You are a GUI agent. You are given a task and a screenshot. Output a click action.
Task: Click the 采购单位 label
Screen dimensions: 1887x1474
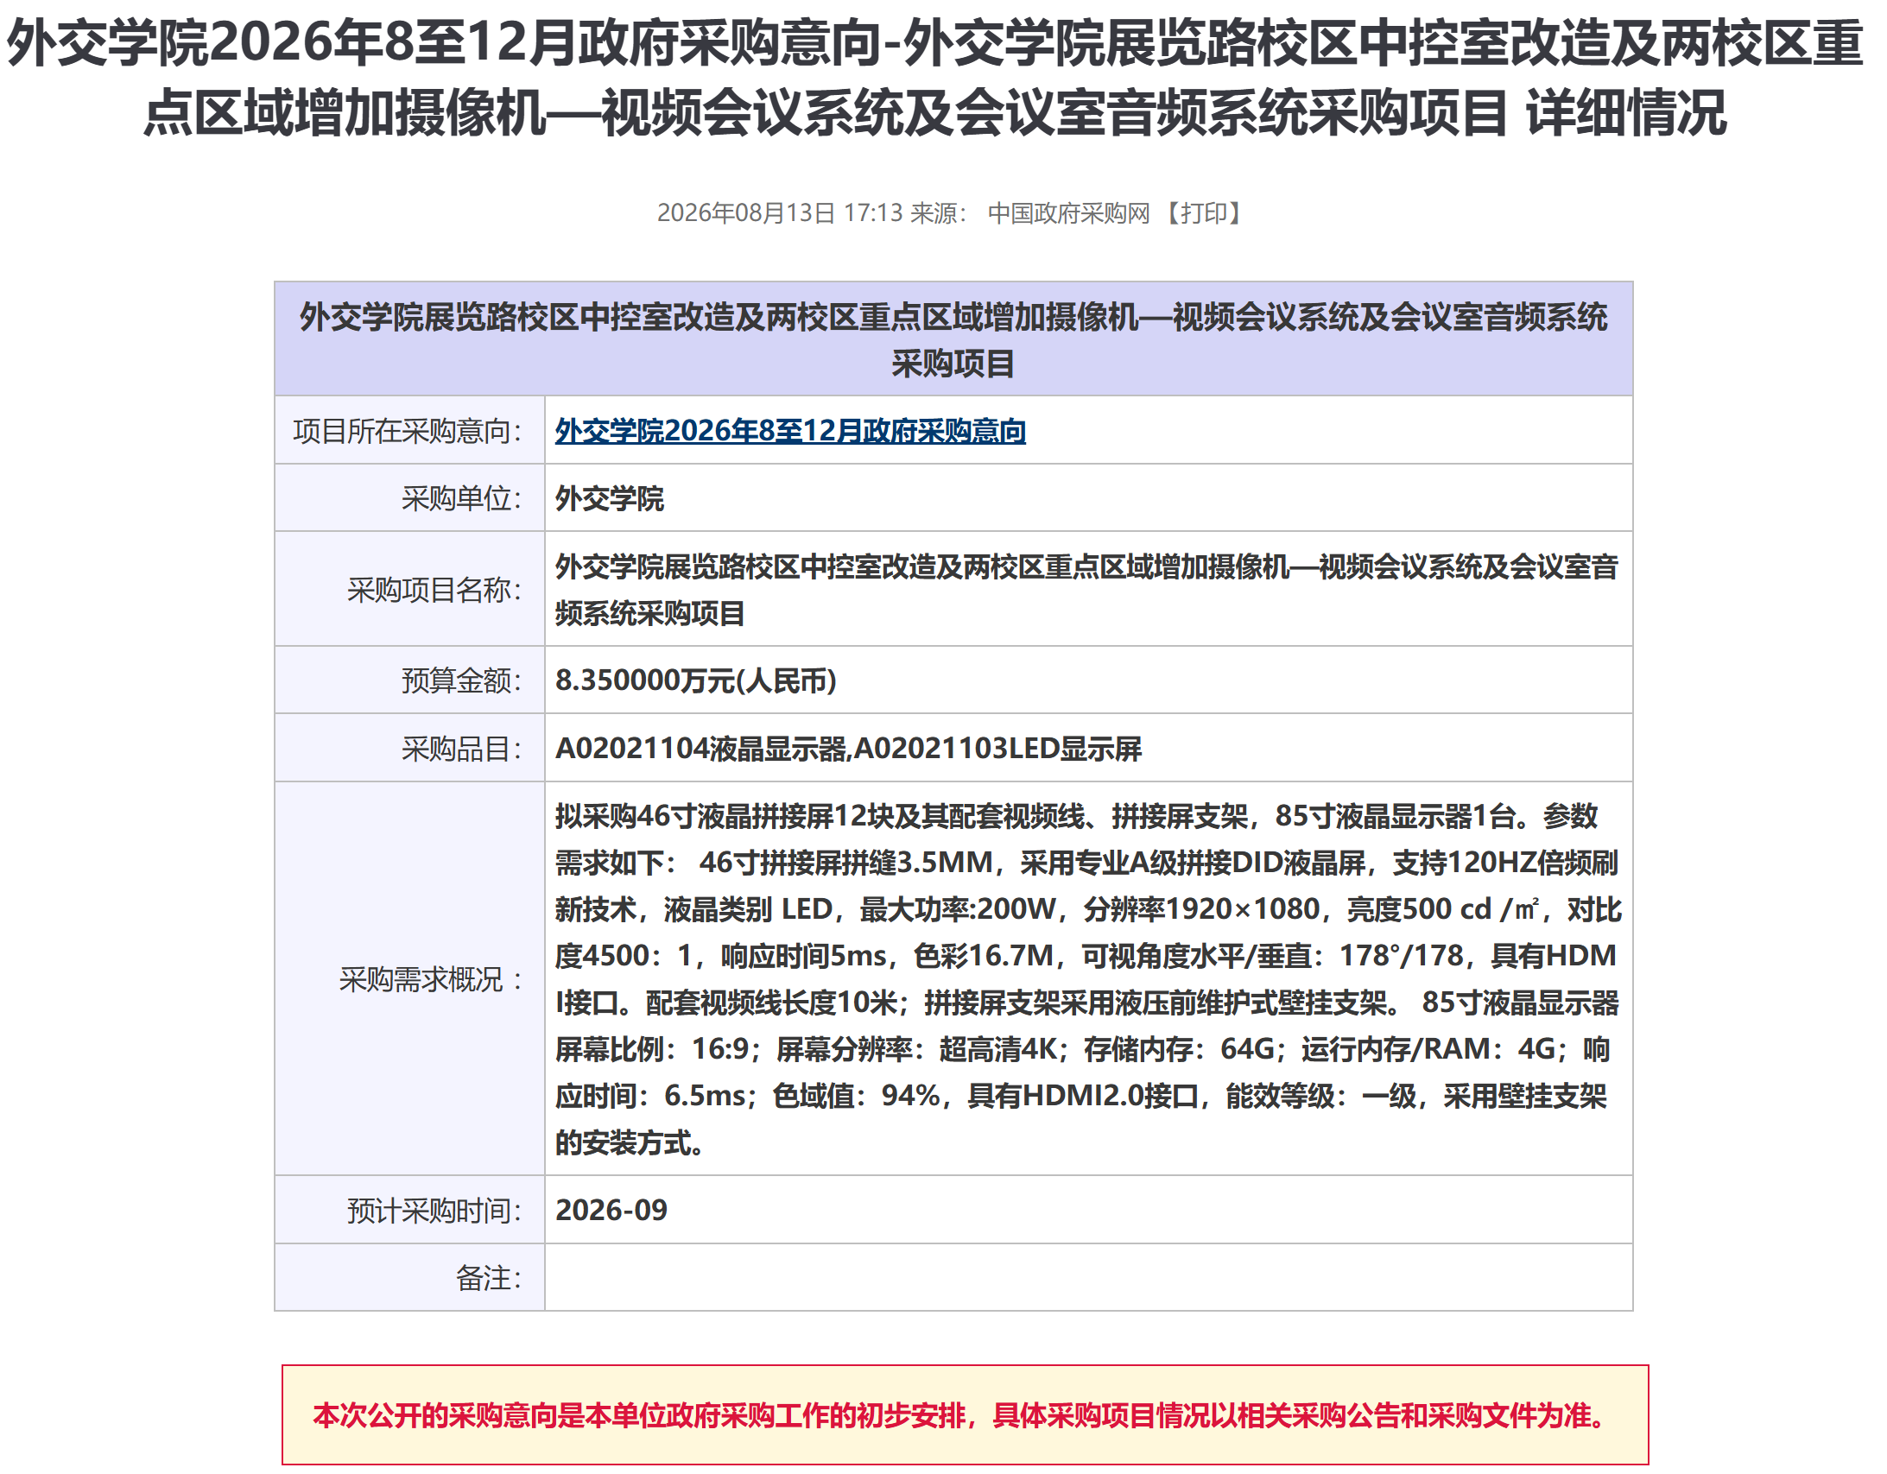(461, 498)
